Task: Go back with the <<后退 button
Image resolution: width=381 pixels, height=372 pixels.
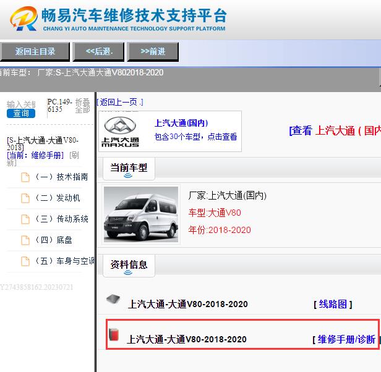Action: click(98, 51)
